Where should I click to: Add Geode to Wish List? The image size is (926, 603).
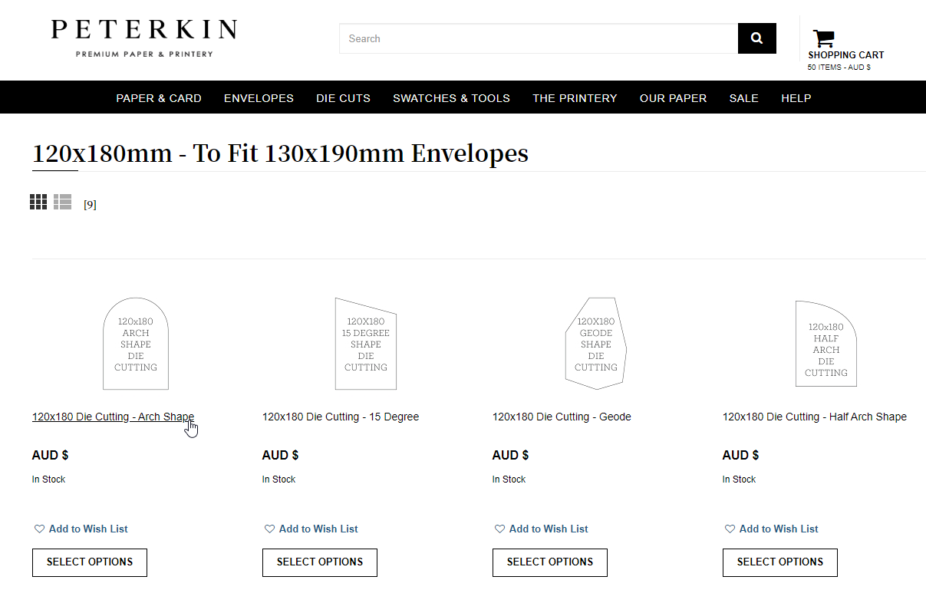549,529
